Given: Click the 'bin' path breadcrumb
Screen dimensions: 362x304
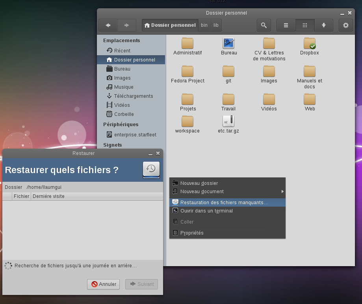Looking at the screenshot, I should pyautogui.click(x=204, y=25).
